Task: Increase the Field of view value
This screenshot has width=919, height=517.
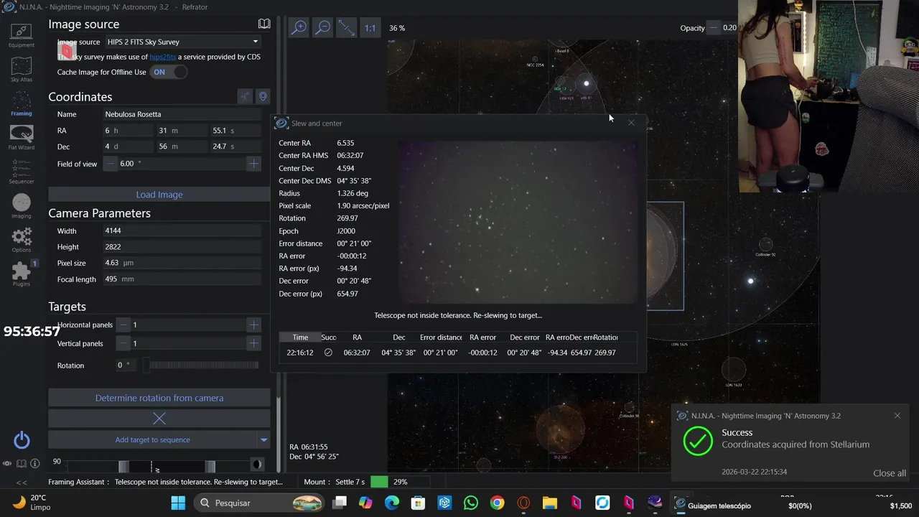Action: click(x=253, y=164)
